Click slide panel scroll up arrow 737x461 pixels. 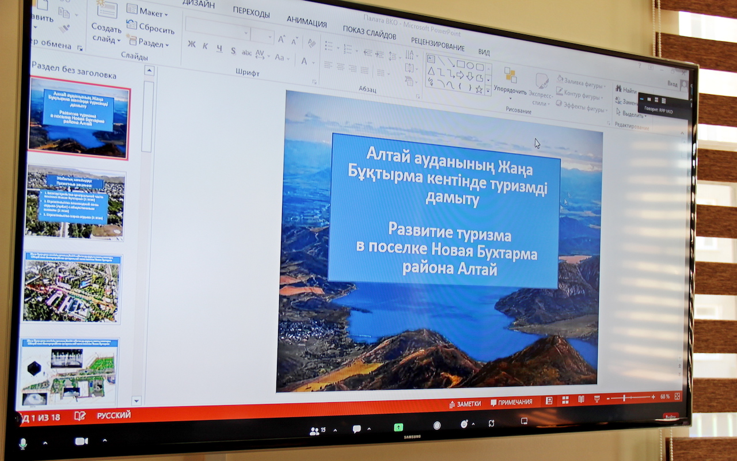149,71
